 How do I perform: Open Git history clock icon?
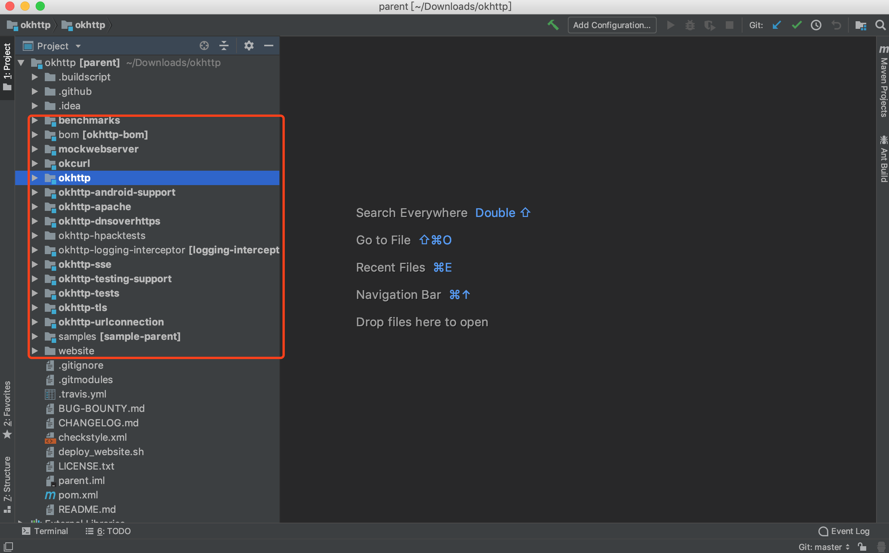tap(816, 25)
